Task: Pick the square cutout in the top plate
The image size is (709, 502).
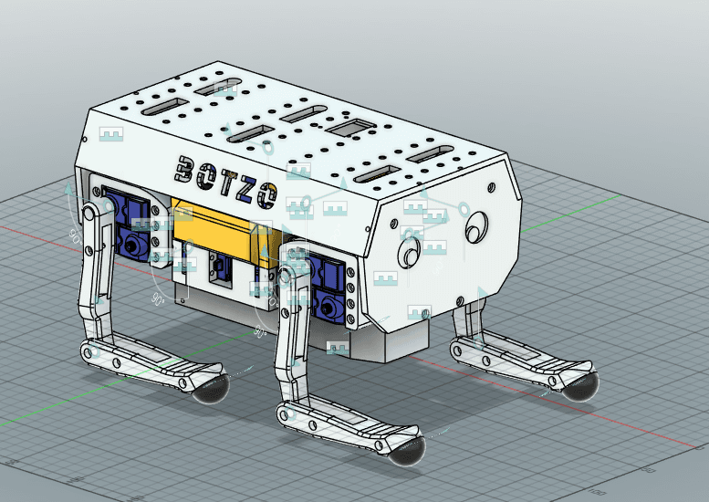Action: [351, 128]
